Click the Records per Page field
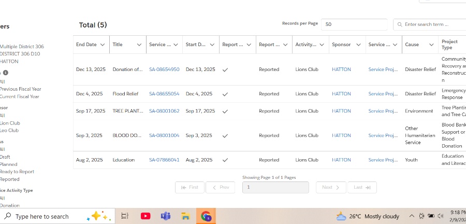466x224 pixels. point(354,24)
